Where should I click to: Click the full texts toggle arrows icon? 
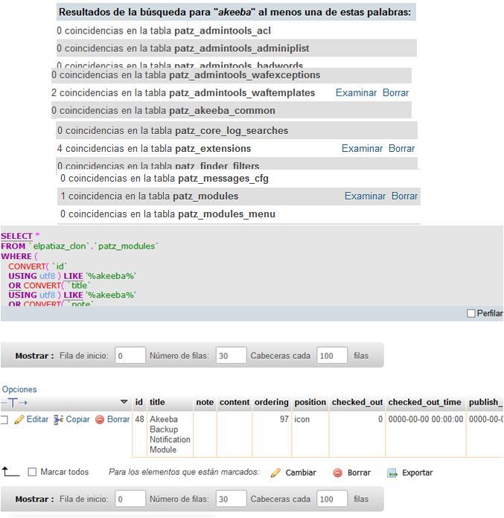point(14,403)
